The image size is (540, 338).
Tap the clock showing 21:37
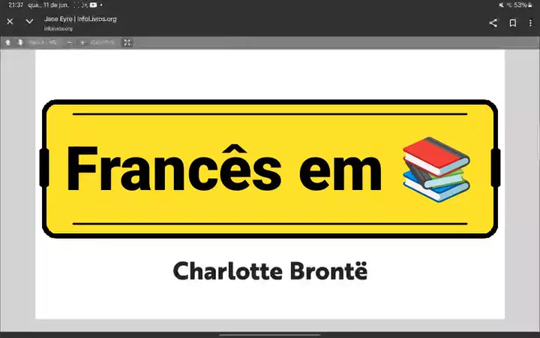coord(16,5)
